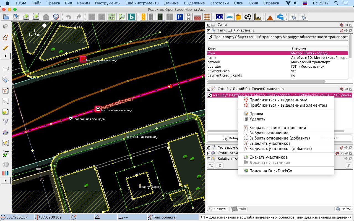The height and width of the screenshot is (221, 354).
Task: Click the download-from-server green arrow toolbar icon
Action: click(26, 17)
